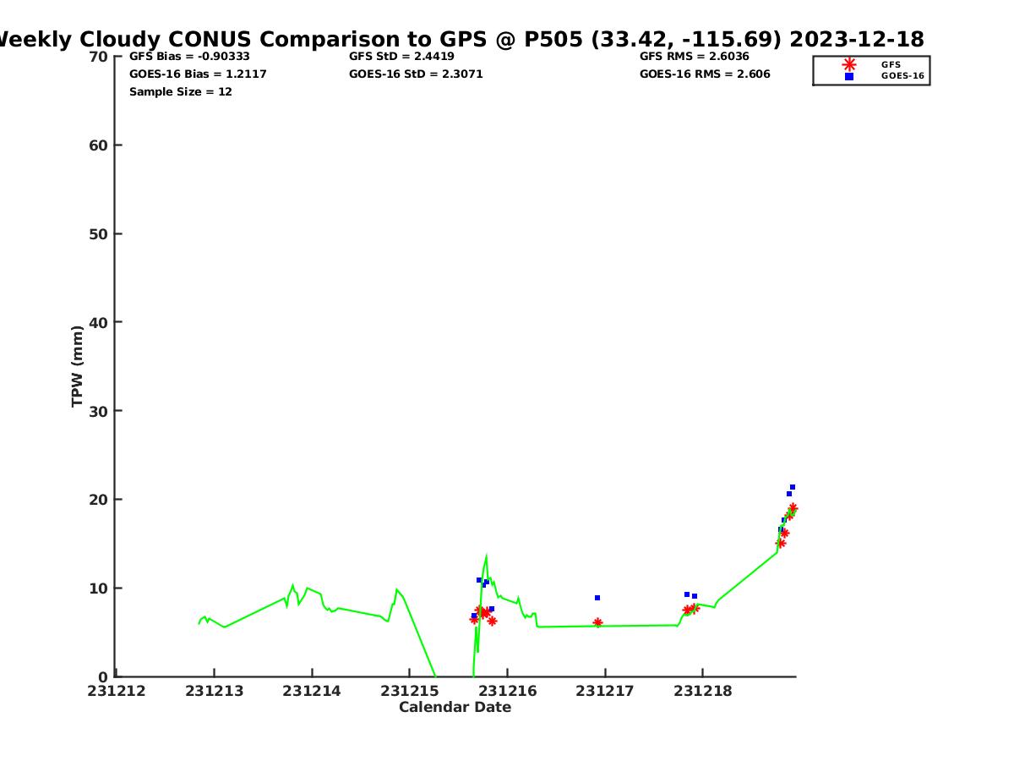This screenshot has height=761, width=1014.
Task: Click the isolated red asterisk near 231217
Action: point(597,622)
